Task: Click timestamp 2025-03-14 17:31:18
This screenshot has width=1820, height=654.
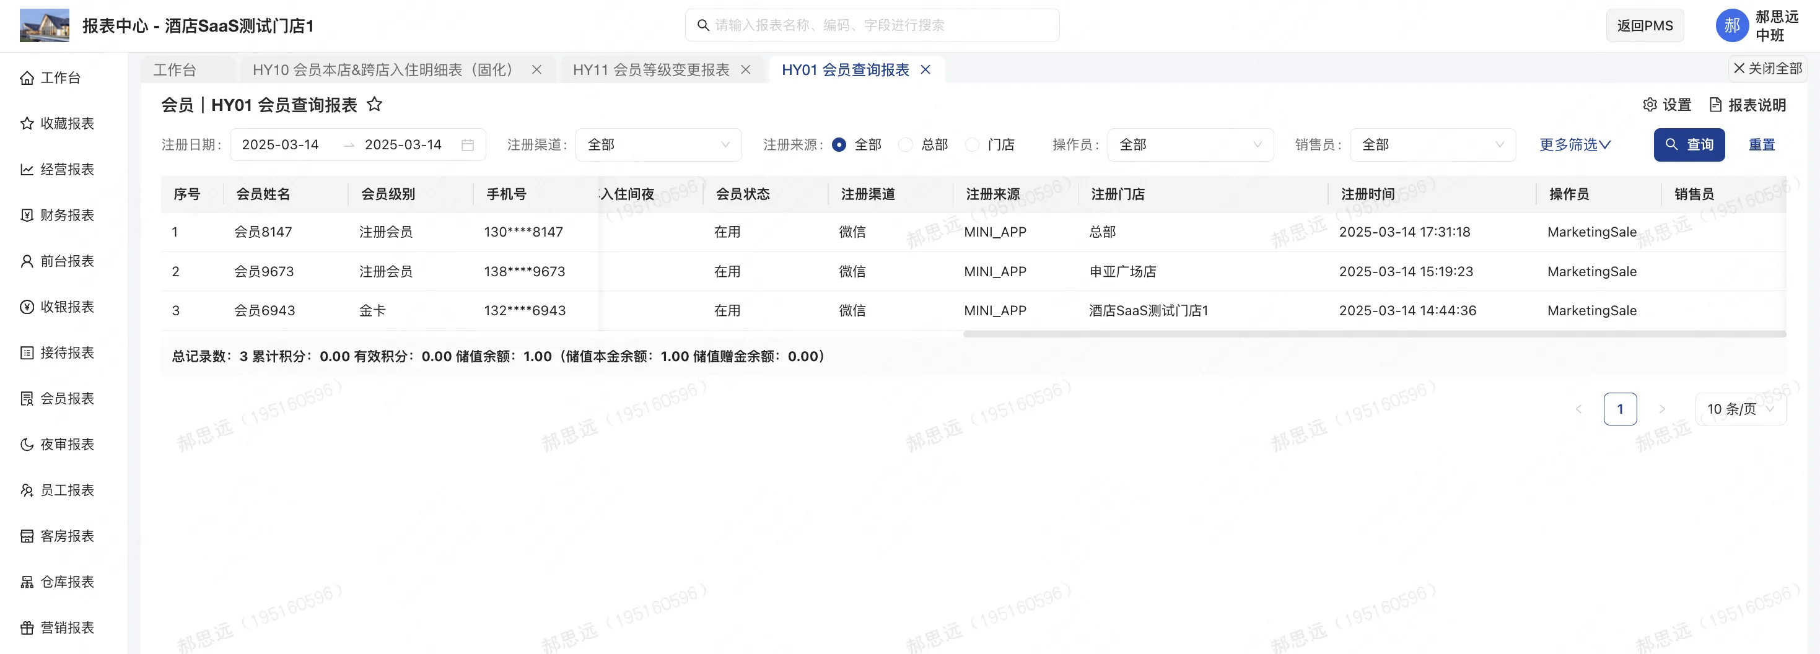Action: (1404, 232)
